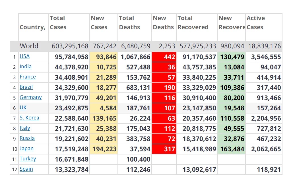Open the Germany country link

[x=31, y=97]
